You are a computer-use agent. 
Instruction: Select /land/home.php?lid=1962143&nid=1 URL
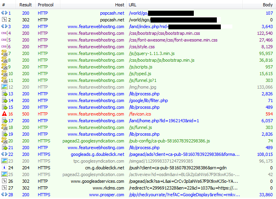pyautogui.click(x=164, y=121)
